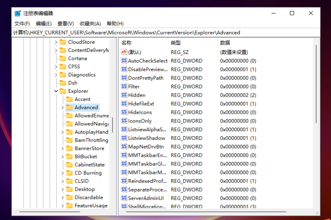Expand the CD Burning tree node
Screen dimensions: 331x220
pyautogui.click(x=62, y=173)
